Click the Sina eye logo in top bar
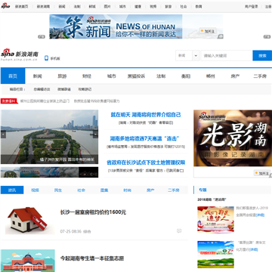 coord(5,6)
